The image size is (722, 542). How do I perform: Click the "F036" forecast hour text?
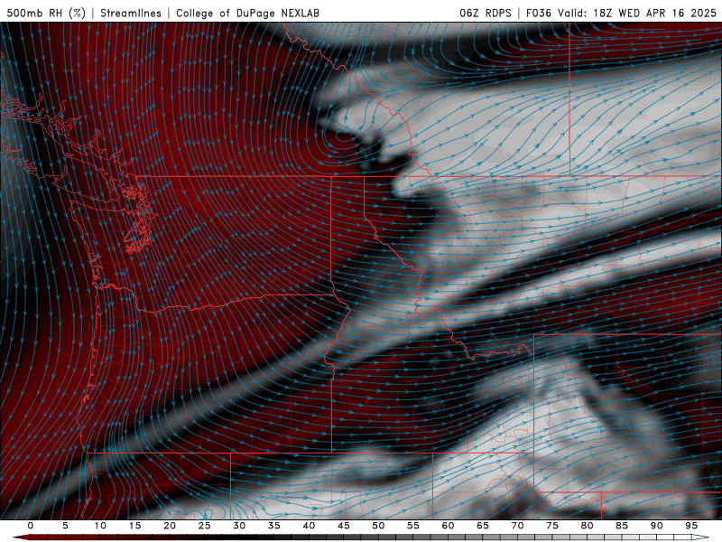(539, 13)
